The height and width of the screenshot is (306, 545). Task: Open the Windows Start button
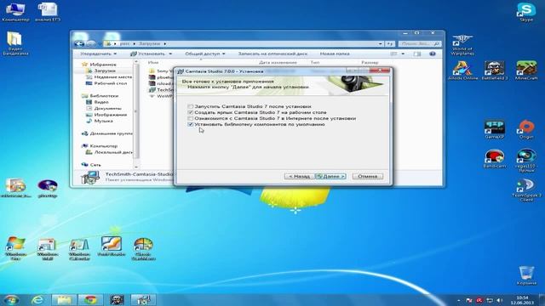pos(11,300)
